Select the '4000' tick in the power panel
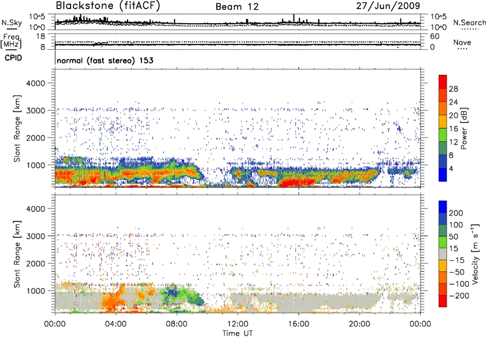This screenshot has width=486, height=337. [35, 83]
